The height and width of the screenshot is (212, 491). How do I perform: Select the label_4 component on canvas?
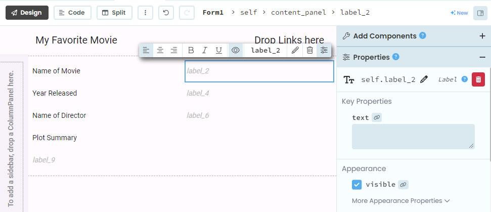tap(198, 93)
